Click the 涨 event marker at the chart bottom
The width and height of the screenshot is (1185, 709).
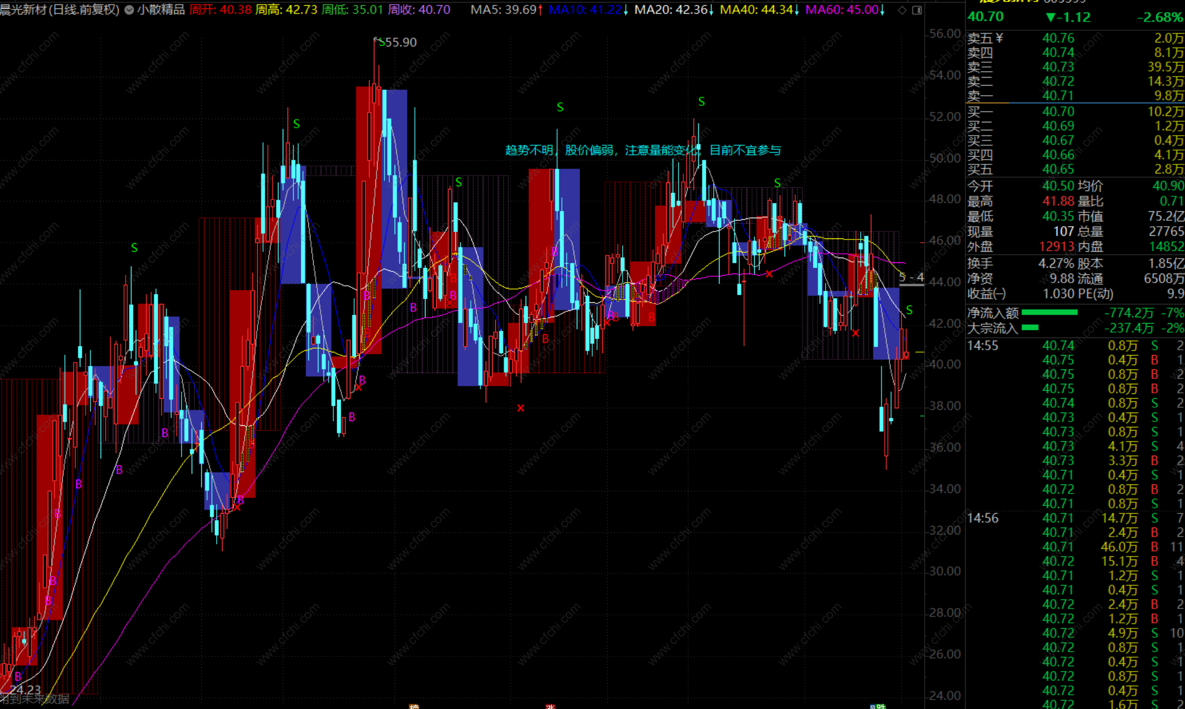pyautogui.click(x=550, y=706)
